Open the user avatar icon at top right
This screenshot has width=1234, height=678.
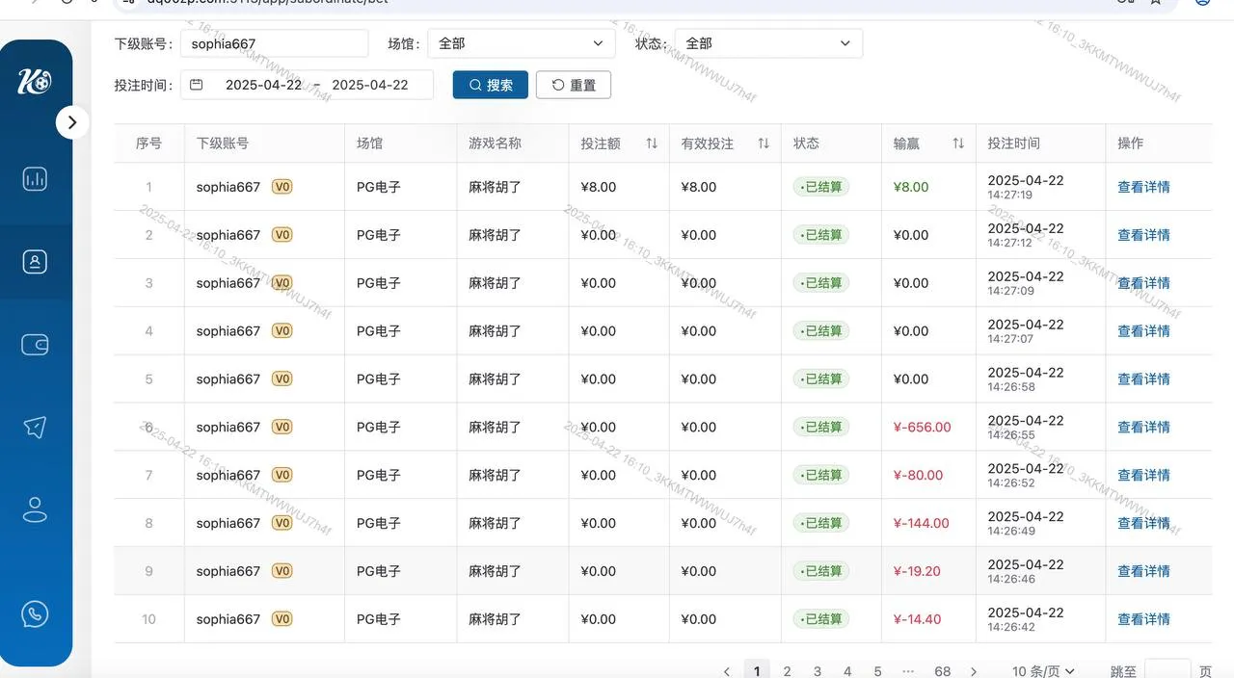click(1200, 3)
